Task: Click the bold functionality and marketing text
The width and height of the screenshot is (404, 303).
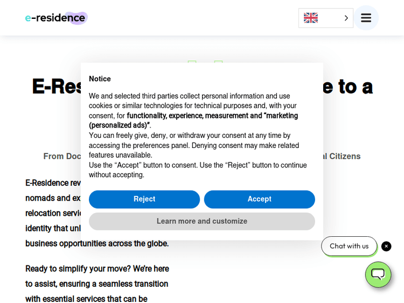Action: pos(211,116)
